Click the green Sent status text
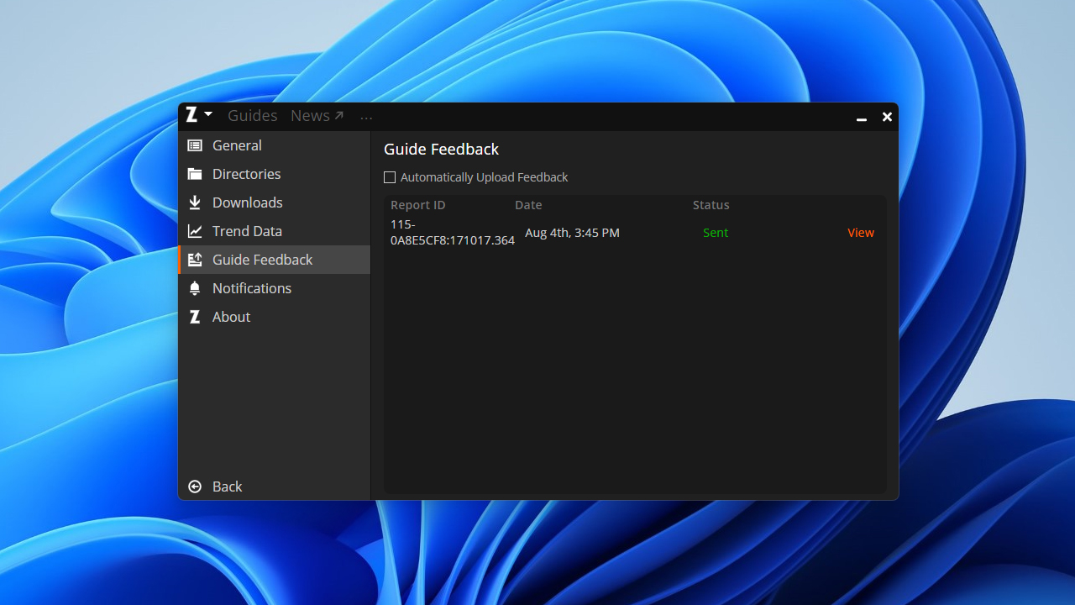 716,233
